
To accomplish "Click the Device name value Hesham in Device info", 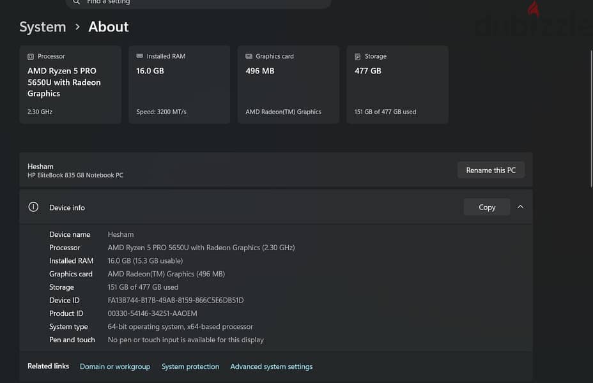I will [x=121, y=234].
